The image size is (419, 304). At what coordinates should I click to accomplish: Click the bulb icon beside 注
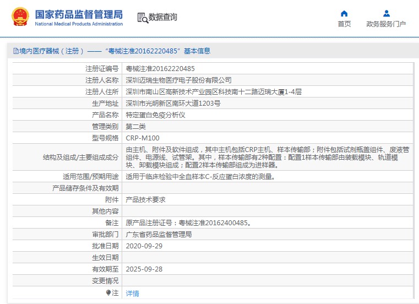click(109, 293)
